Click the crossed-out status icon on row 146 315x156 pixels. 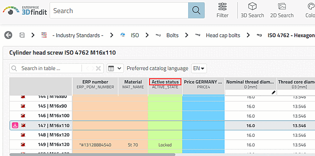coord(23,116)
